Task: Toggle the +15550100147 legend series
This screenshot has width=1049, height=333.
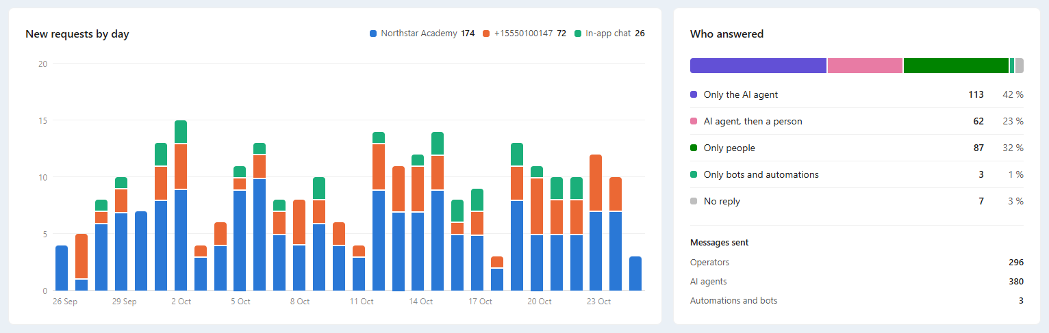Action: click(x=524, y=33)
